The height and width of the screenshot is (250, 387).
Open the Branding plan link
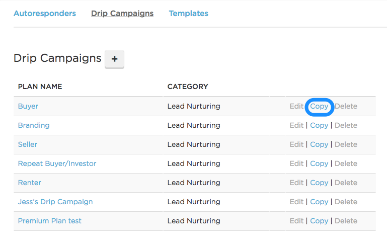coord(34,125)
